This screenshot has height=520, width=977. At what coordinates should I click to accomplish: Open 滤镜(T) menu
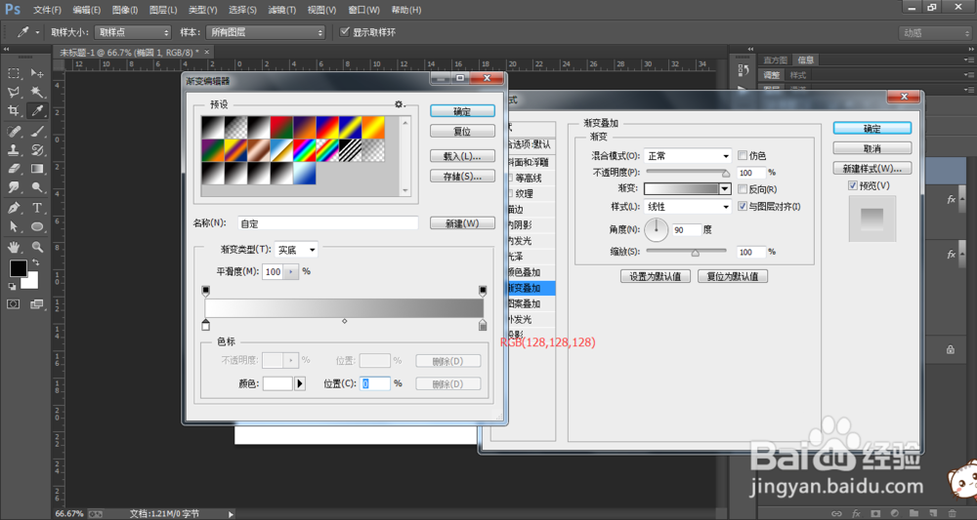pyautogui.click(x=281, y=10)
